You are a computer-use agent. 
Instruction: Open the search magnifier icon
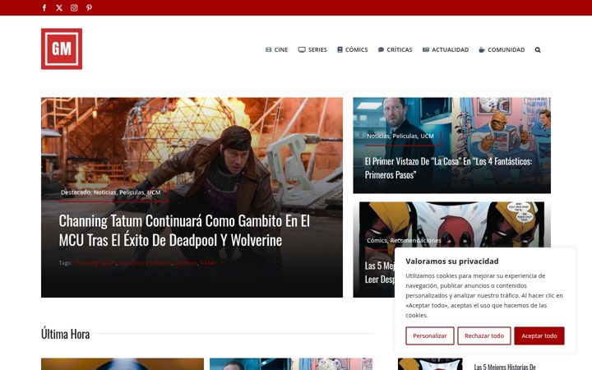(538, 50)
